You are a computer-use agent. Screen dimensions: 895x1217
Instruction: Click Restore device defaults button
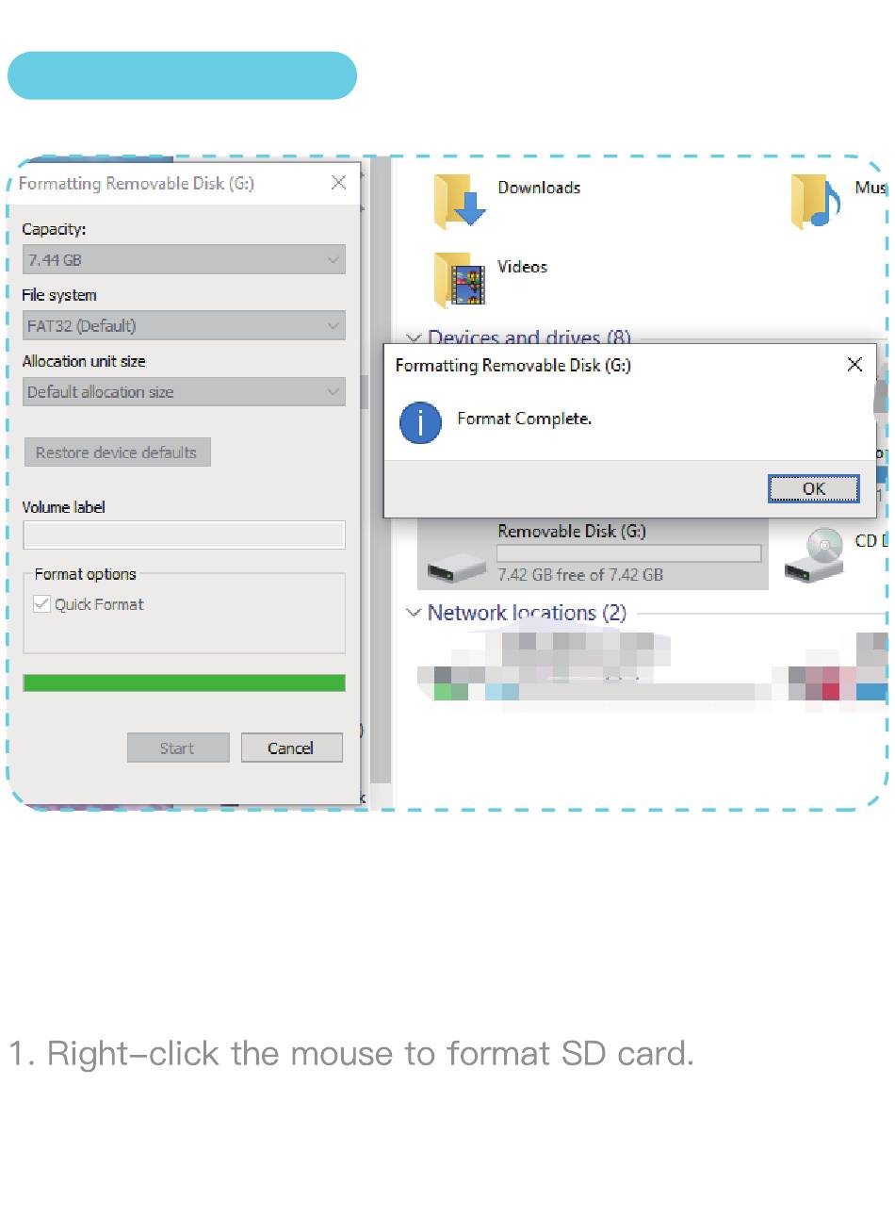[117, 452]
